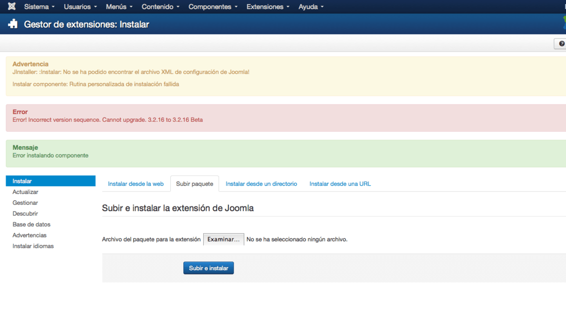This screenshot has height=332, width=566.
Task: Open Instalar desde una URL tab
Action: tap(340, 184)
